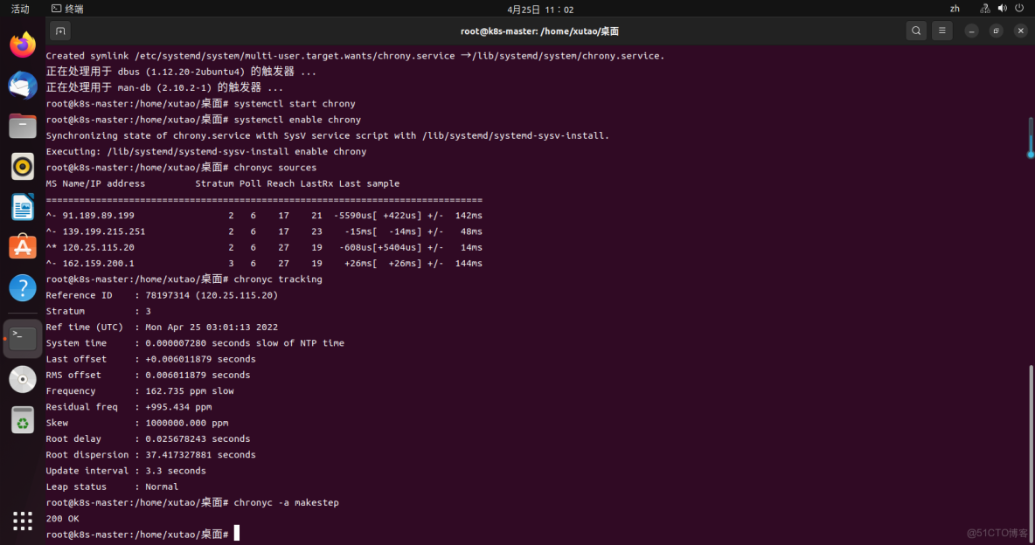Open the system power menu
Viewport: 1035px width, 545px height.
tap(1021, 8)
